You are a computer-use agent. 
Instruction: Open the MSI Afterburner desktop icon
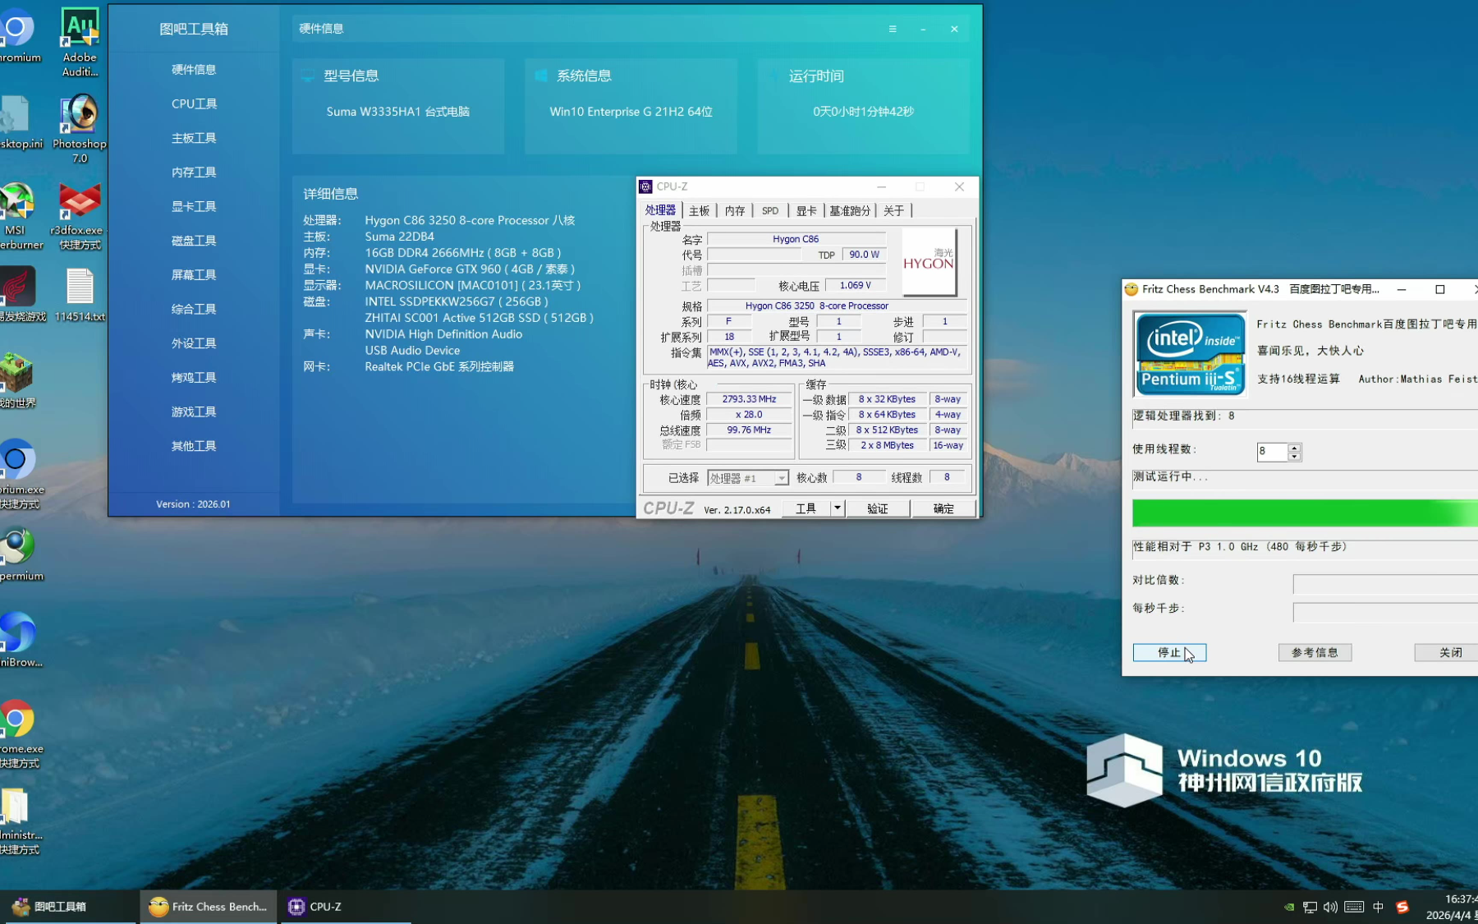pos(16,203)
